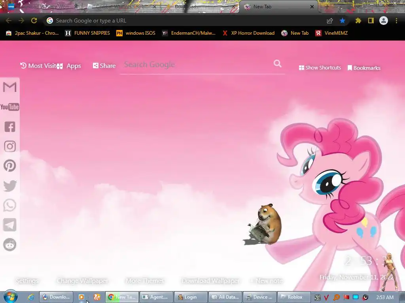Image resolution: width=405 pixels, height=303 pixels.
Task: Open XP Horror Download bookmark
Action: [249, 33]
